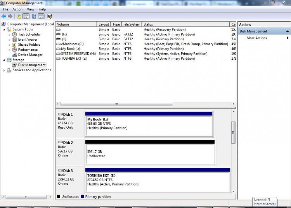Click the Performance gauge icon

(x=14, y=50)
